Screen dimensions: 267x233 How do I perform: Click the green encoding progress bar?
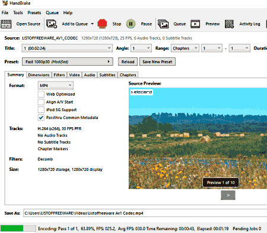18,228
